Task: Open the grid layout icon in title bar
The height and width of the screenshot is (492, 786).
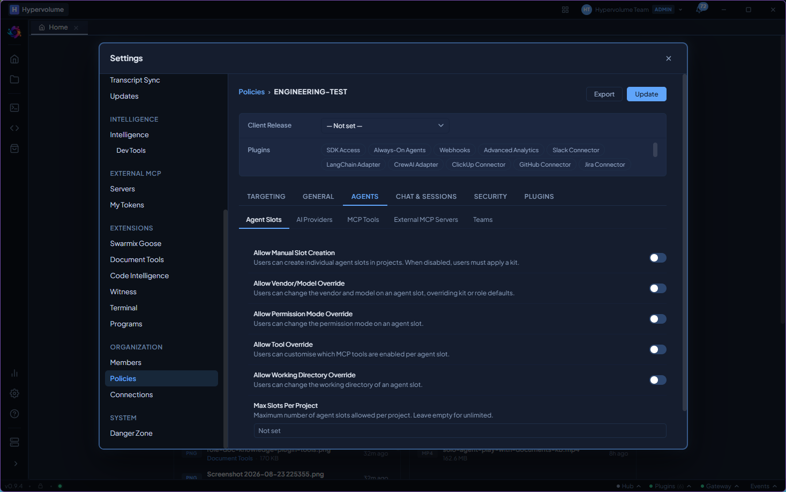Action: click(565, 10)
